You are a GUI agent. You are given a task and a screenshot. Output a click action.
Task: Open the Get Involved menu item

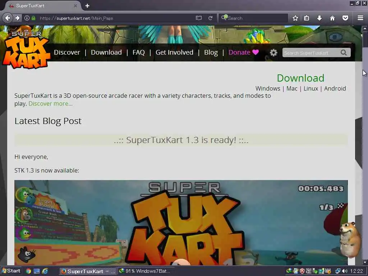(174, 52)
